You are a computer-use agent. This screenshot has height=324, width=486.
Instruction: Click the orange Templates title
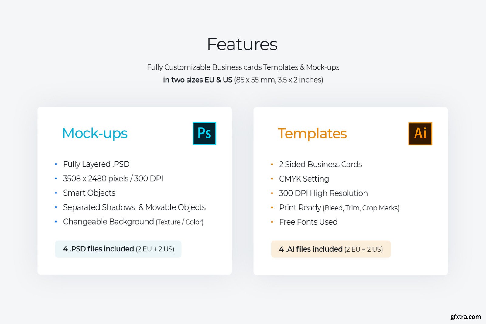click(312, 134)
